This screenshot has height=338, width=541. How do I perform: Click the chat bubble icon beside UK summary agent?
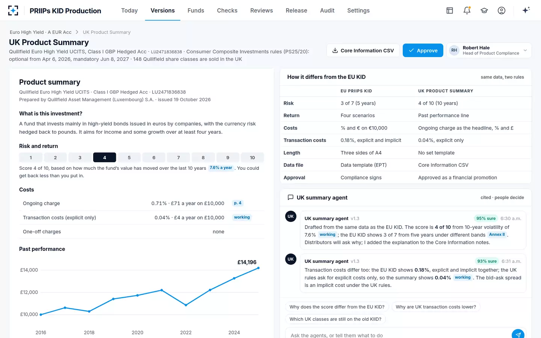(290, 198)
